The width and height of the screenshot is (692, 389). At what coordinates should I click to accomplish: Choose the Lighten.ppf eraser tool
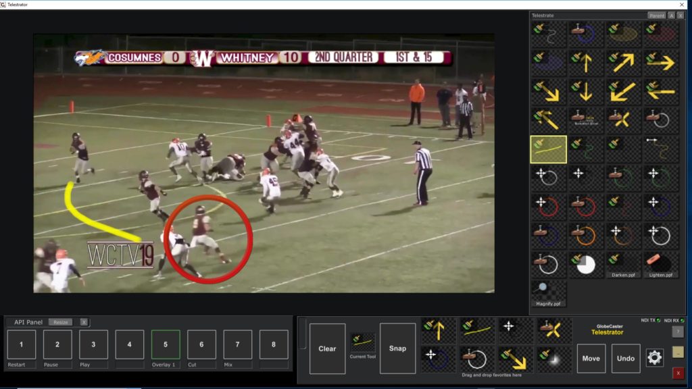[660, 263]
